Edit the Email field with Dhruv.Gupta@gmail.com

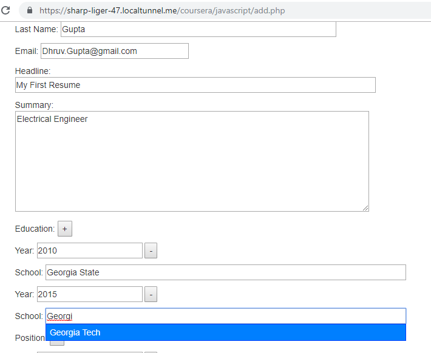tap(115, 51)
